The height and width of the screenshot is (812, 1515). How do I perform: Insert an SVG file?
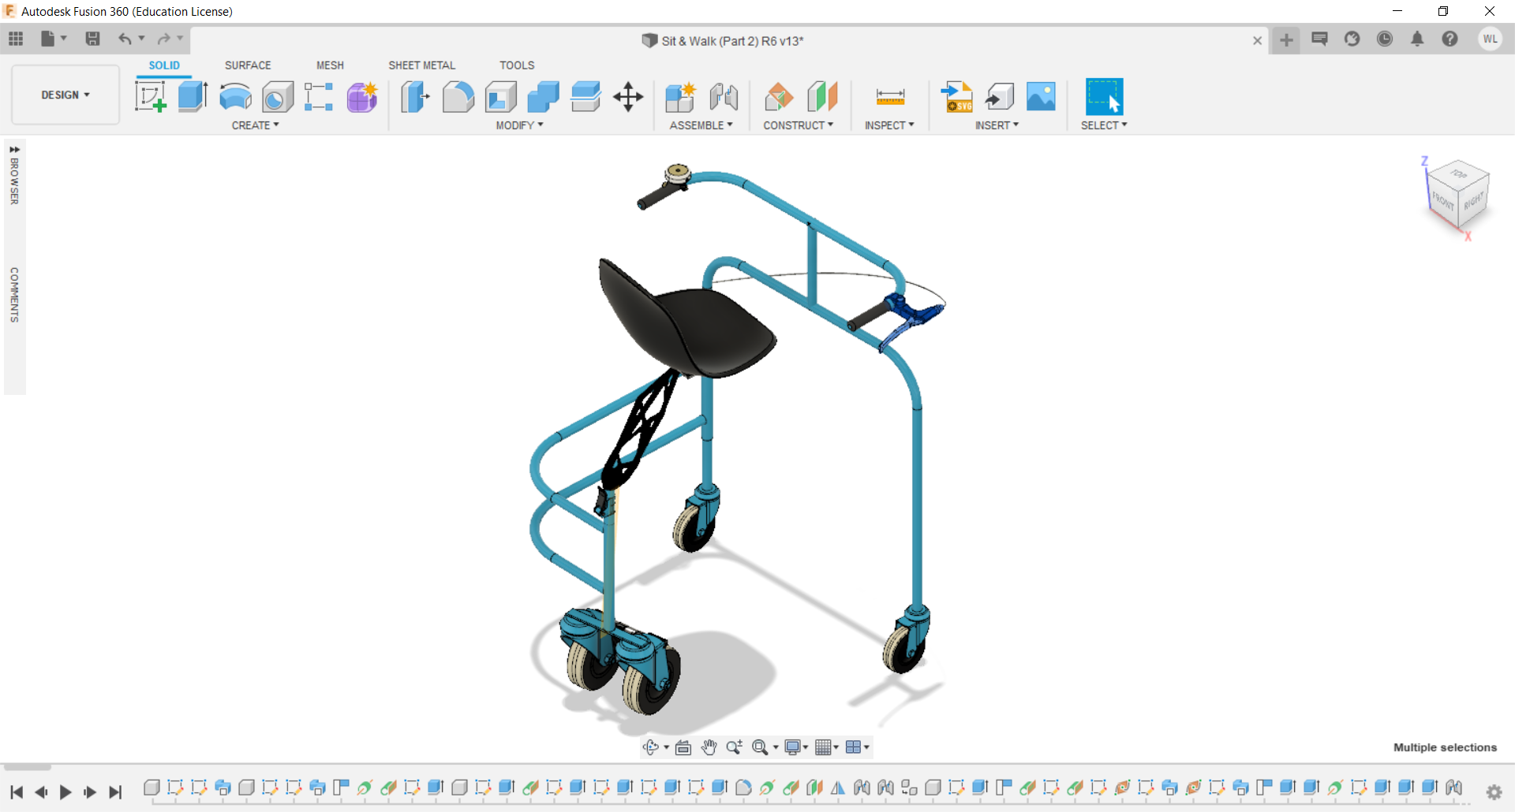point(957,96)
